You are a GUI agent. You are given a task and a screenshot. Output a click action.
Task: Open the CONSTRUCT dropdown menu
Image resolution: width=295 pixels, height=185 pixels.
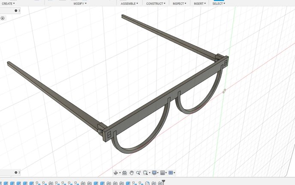(156, 3)
